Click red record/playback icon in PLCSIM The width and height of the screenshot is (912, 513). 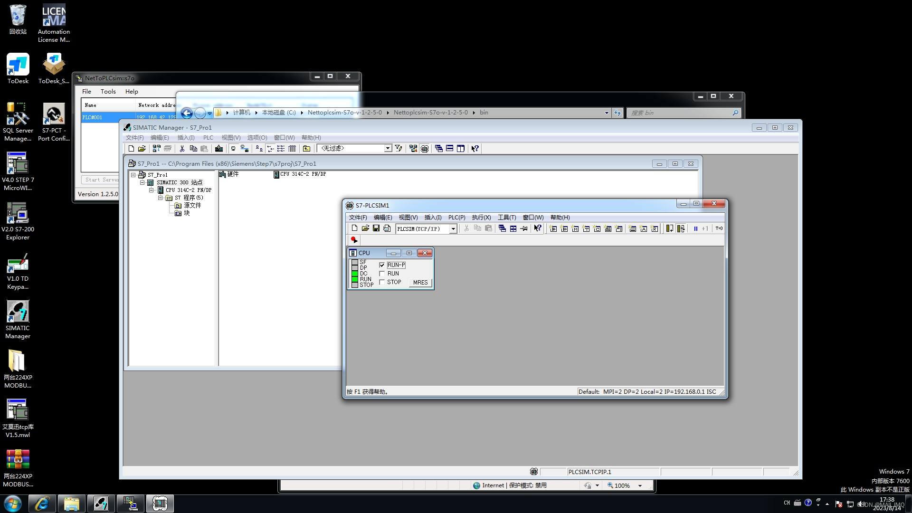[x=354, y=240]
